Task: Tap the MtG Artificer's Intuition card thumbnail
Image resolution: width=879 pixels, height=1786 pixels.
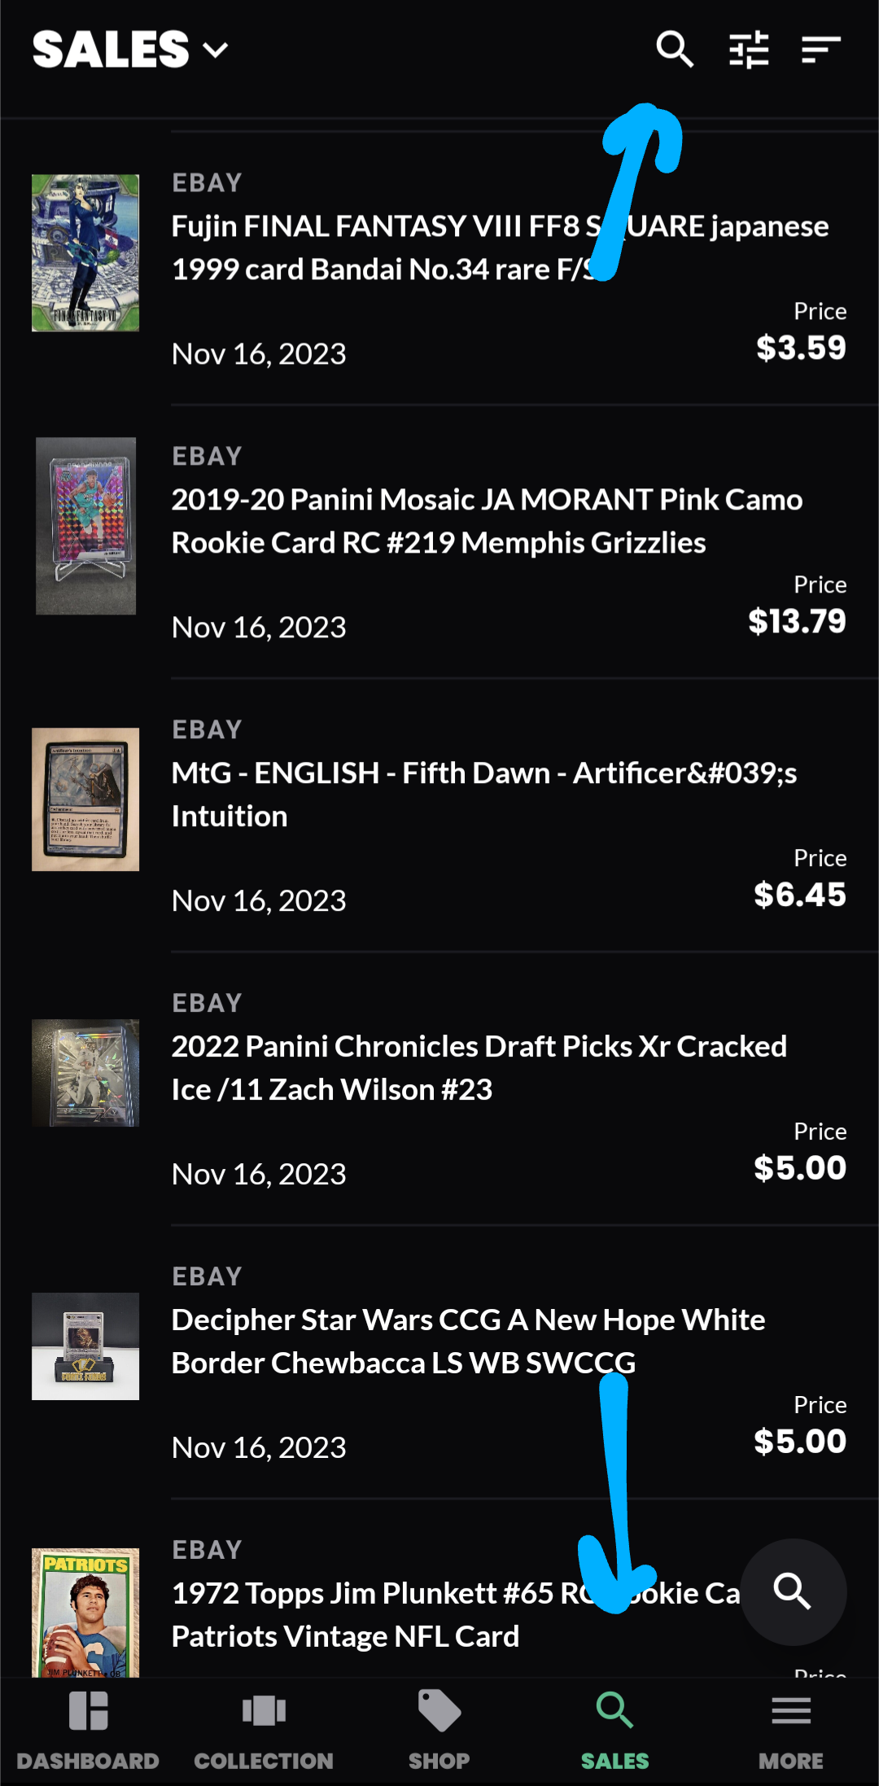Action: [x=85, y=799]
